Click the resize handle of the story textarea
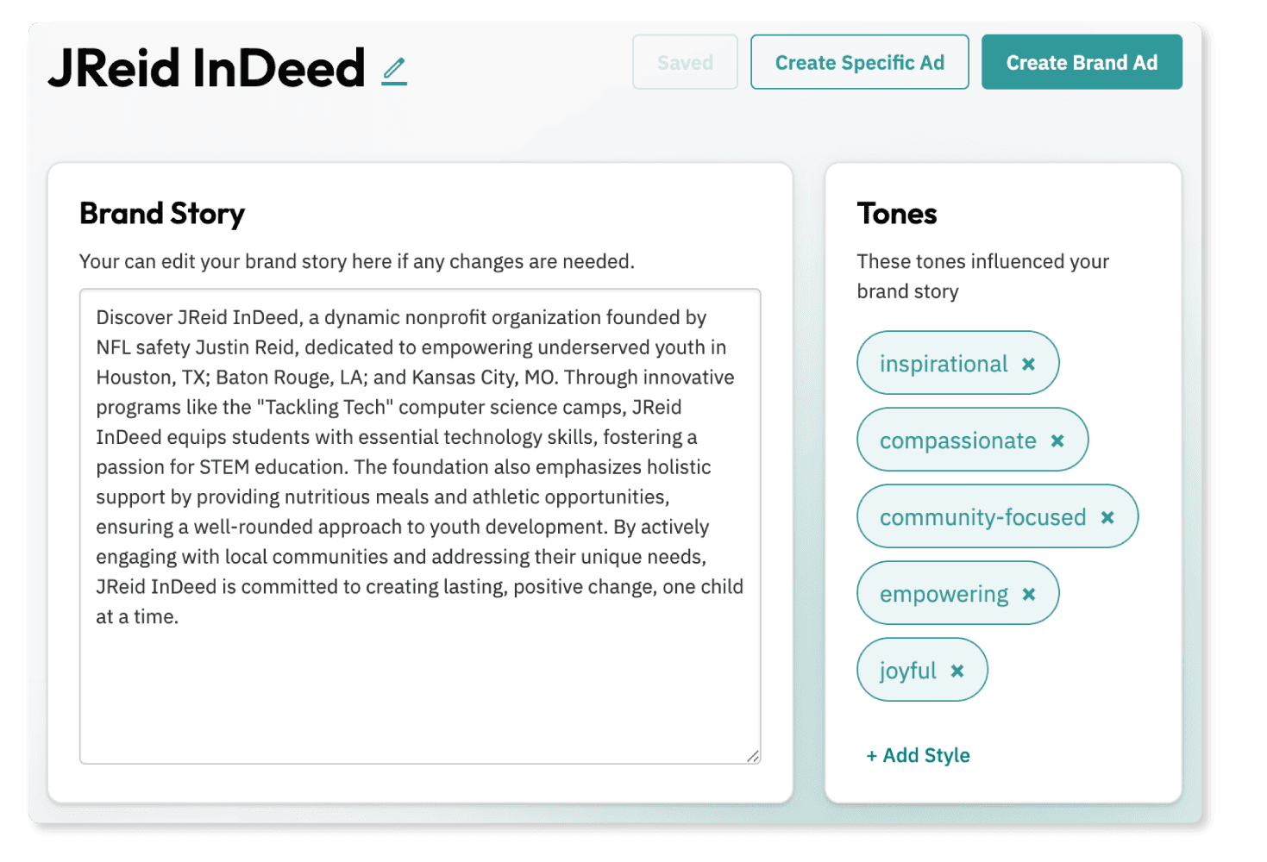The height and width of the screenshot is (862, 1267). (753, 756)
